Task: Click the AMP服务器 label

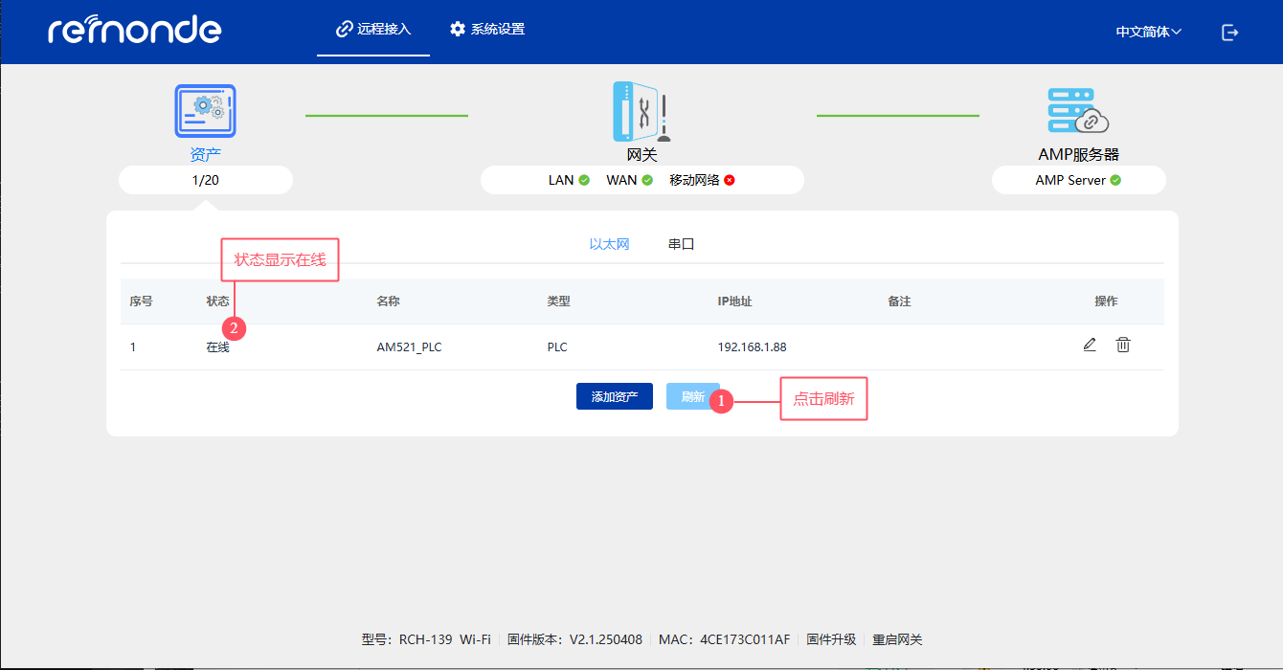Action: pyautogui.click(x=1079, y=154)
